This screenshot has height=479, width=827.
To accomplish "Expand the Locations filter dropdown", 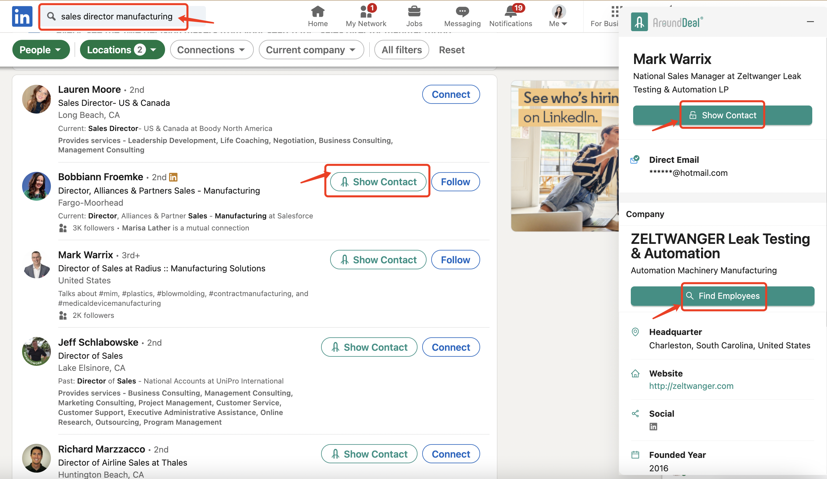I will (x=122, y=50).
